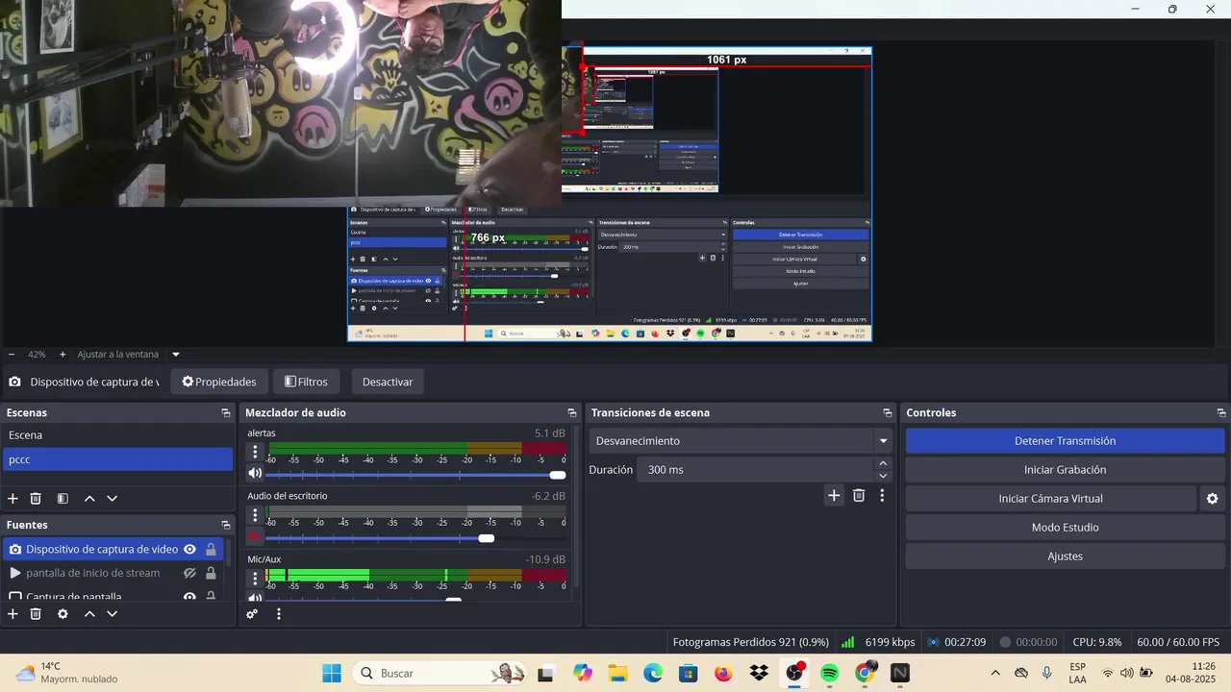Image resolution: width=1231 pixels, height=692 pixels.
Task: Unlock Dispositivo de captura de video source
Action: [211, 550]
